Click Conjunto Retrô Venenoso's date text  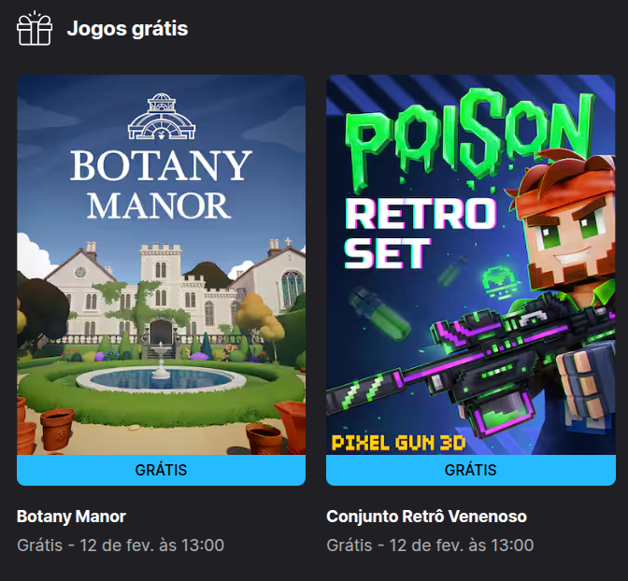click(430, 545)
